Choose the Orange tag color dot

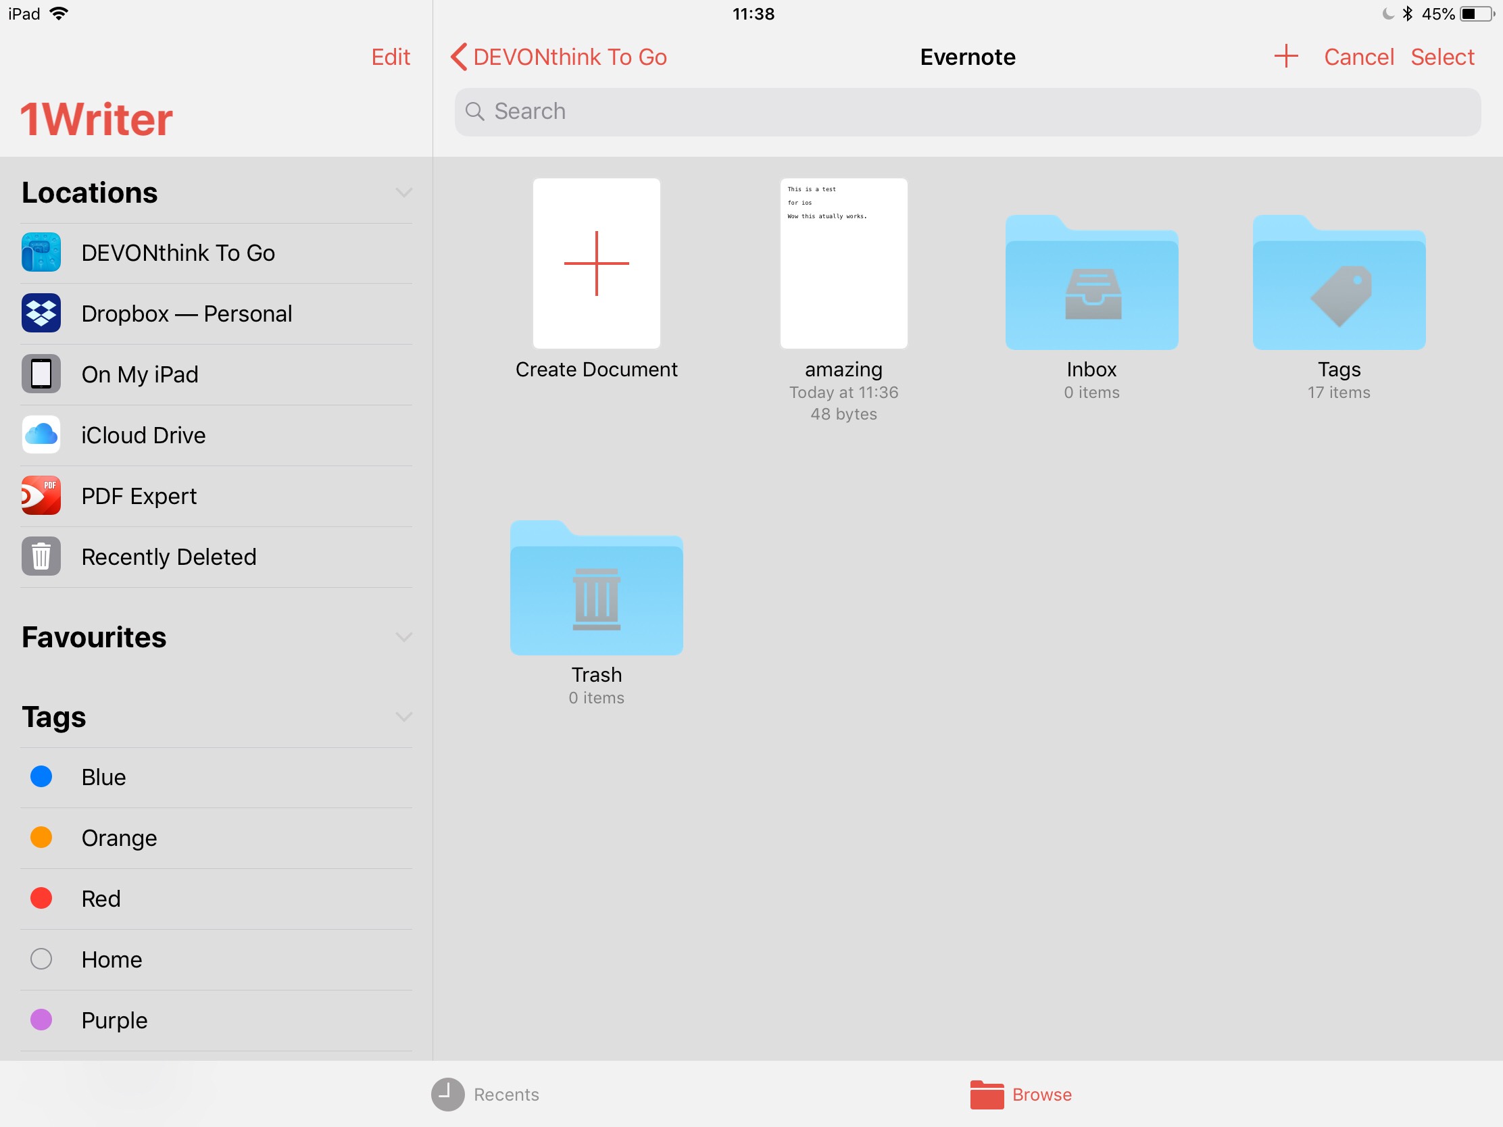point(41,838)
